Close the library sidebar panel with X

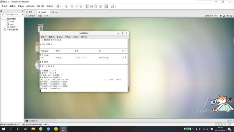(x=22, y=11)
